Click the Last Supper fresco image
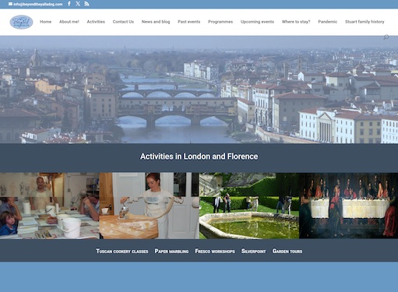The width and height of the screenshot is (398, 292). (x=348, y=206)
